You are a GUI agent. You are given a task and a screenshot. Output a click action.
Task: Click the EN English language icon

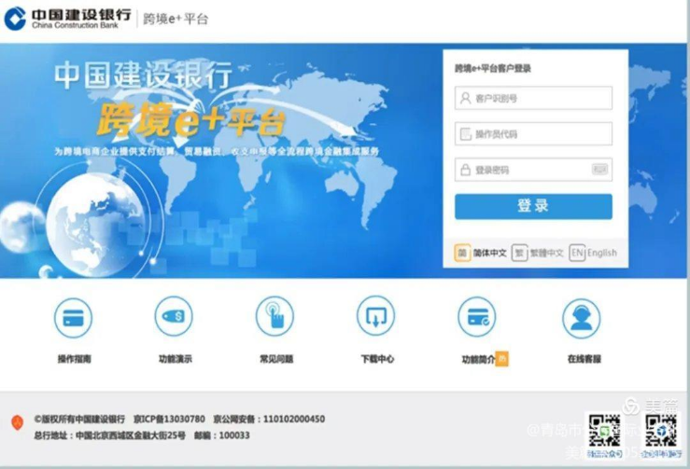click(577, 253)
